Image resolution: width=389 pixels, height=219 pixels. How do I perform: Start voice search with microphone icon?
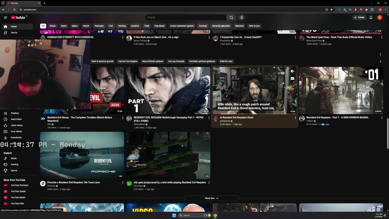(x=242, y=17)
